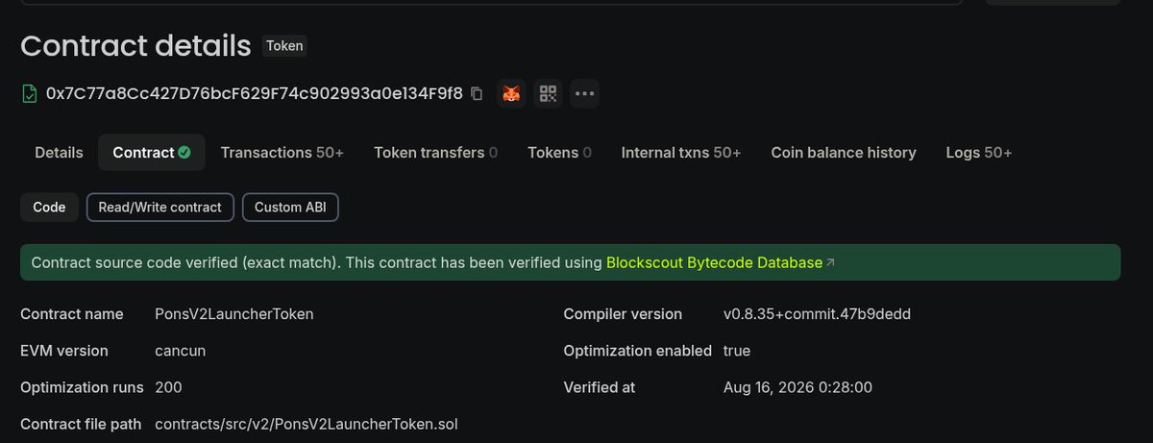Image resolution: width=1153 pixels, height=443 pixels.
Task: Copy the contract address to clipboard
Action: [x=477, y=94]
